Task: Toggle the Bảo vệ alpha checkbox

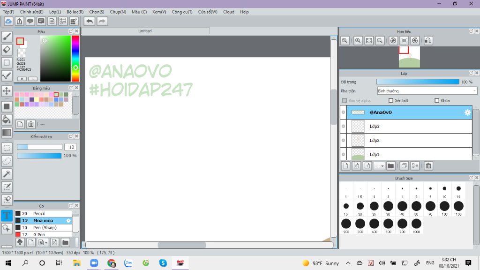Action: [345, 100]
